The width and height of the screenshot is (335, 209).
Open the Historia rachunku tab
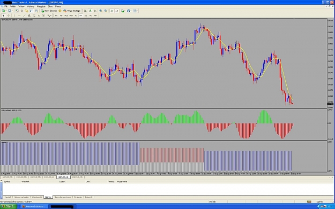[x=21, y=197]
